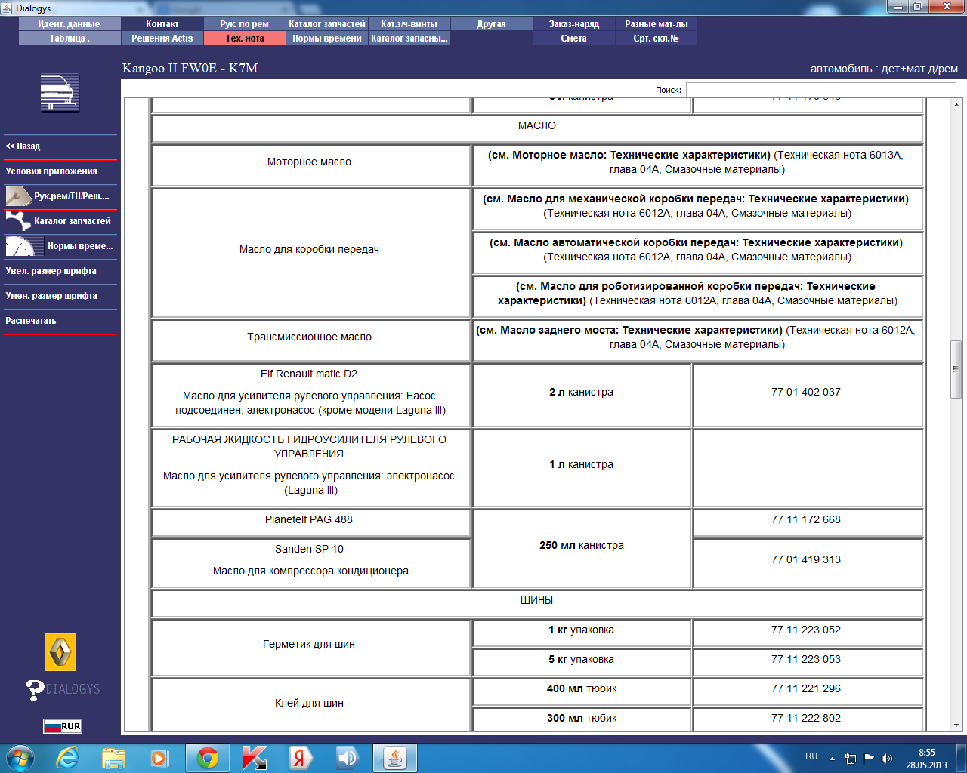Click the network tray icon
This screenshot has width=967, height=773.
[851, 758]
